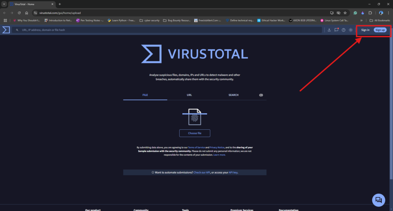The width and height of the screenshot is (393, 211).
Task: Open 'Bug Bounty Resour...' bookmark folder
Action: [x=177, y=20]
